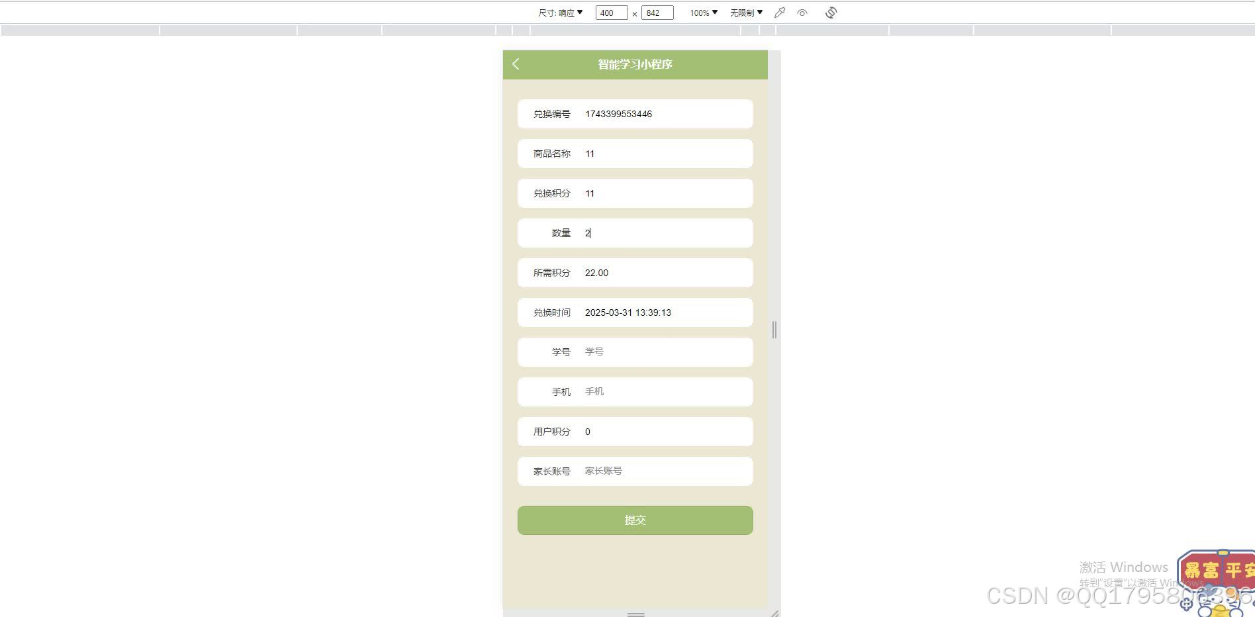
Task: Click the 商品名称 product name field
Action: 635,154
